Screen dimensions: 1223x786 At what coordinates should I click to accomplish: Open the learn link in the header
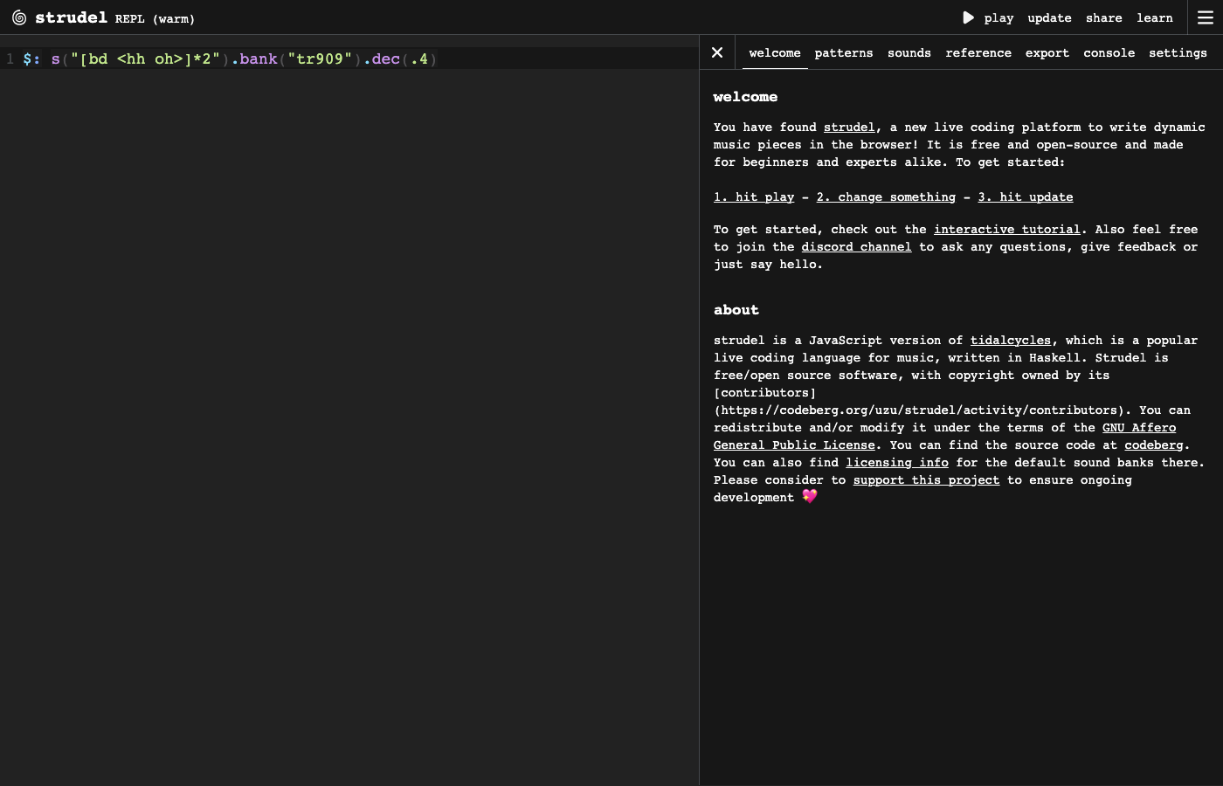pyautogui.click(x=1155, y=17)
